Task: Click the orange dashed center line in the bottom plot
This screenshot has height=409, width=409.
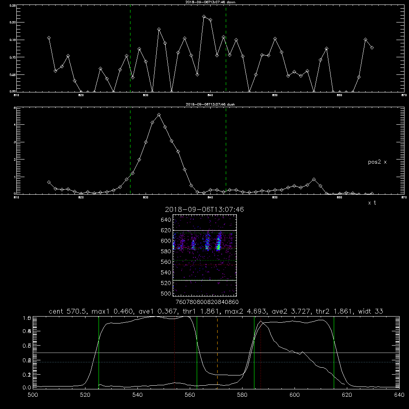Action: (x=217, y=353)
